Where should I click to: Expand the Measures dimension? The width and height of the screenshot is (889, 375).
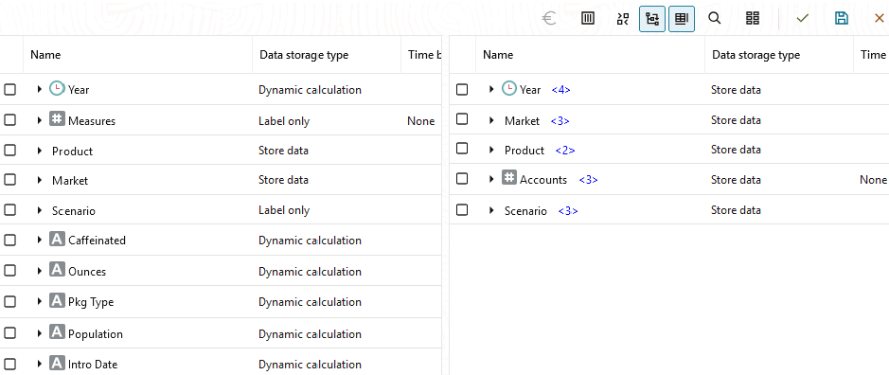[x=39, y=120]
